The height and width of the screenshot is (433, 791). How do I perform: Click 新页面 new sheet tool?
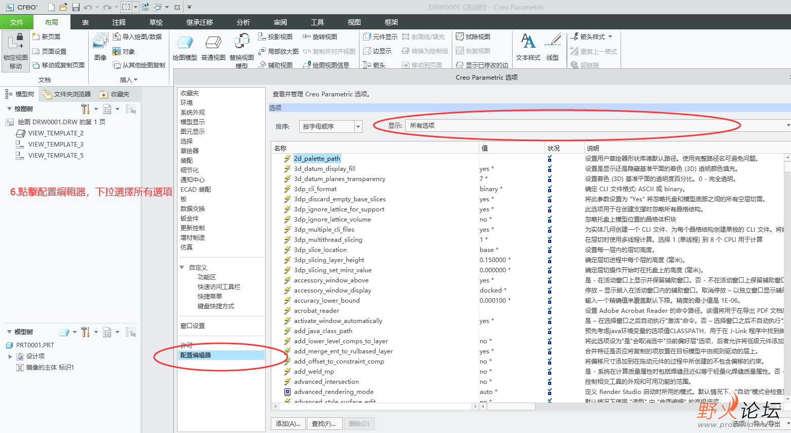tap(46, 37)
